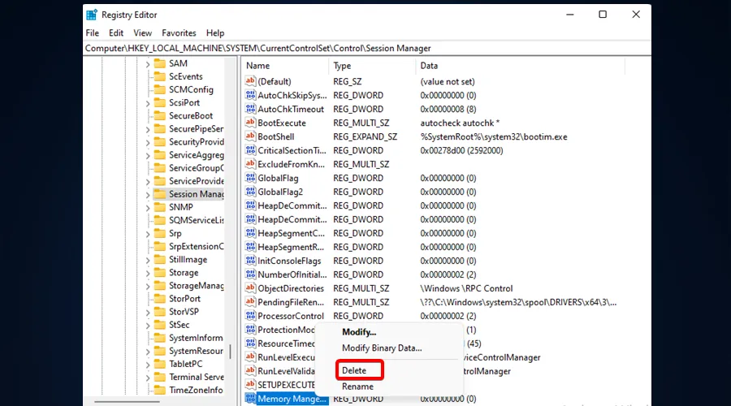Click the ResourceTimeo DWORD icon
Screen dimensions: 731x406
[250, 343]
